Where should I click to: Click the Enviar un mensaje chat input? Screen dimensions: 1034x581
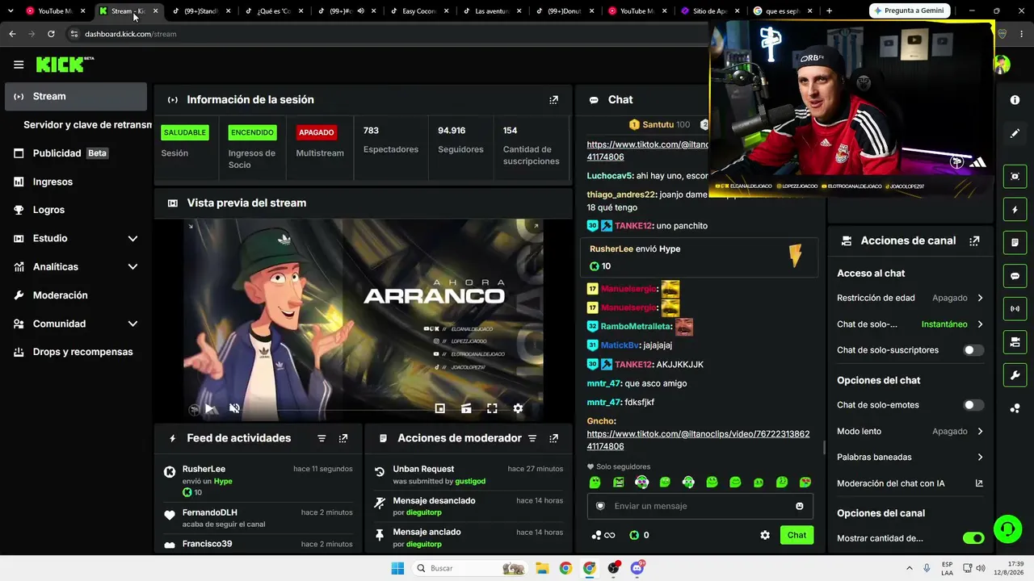point(700,506)
